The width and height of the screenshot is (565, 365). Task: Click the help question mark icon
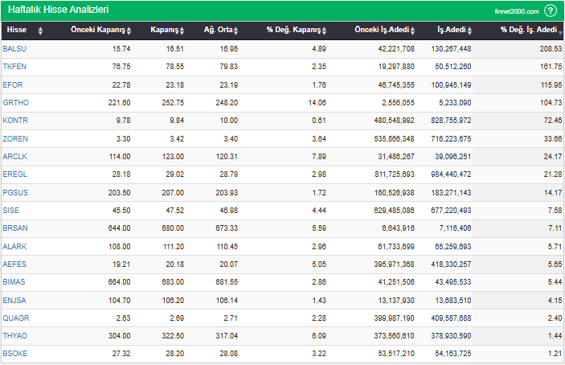551,10
